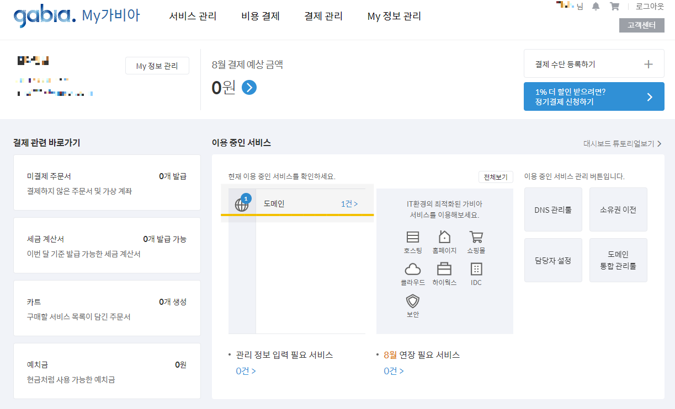Open the IDC building icon
The width and height of the screenshot is (675, 409).
(476, 269)
